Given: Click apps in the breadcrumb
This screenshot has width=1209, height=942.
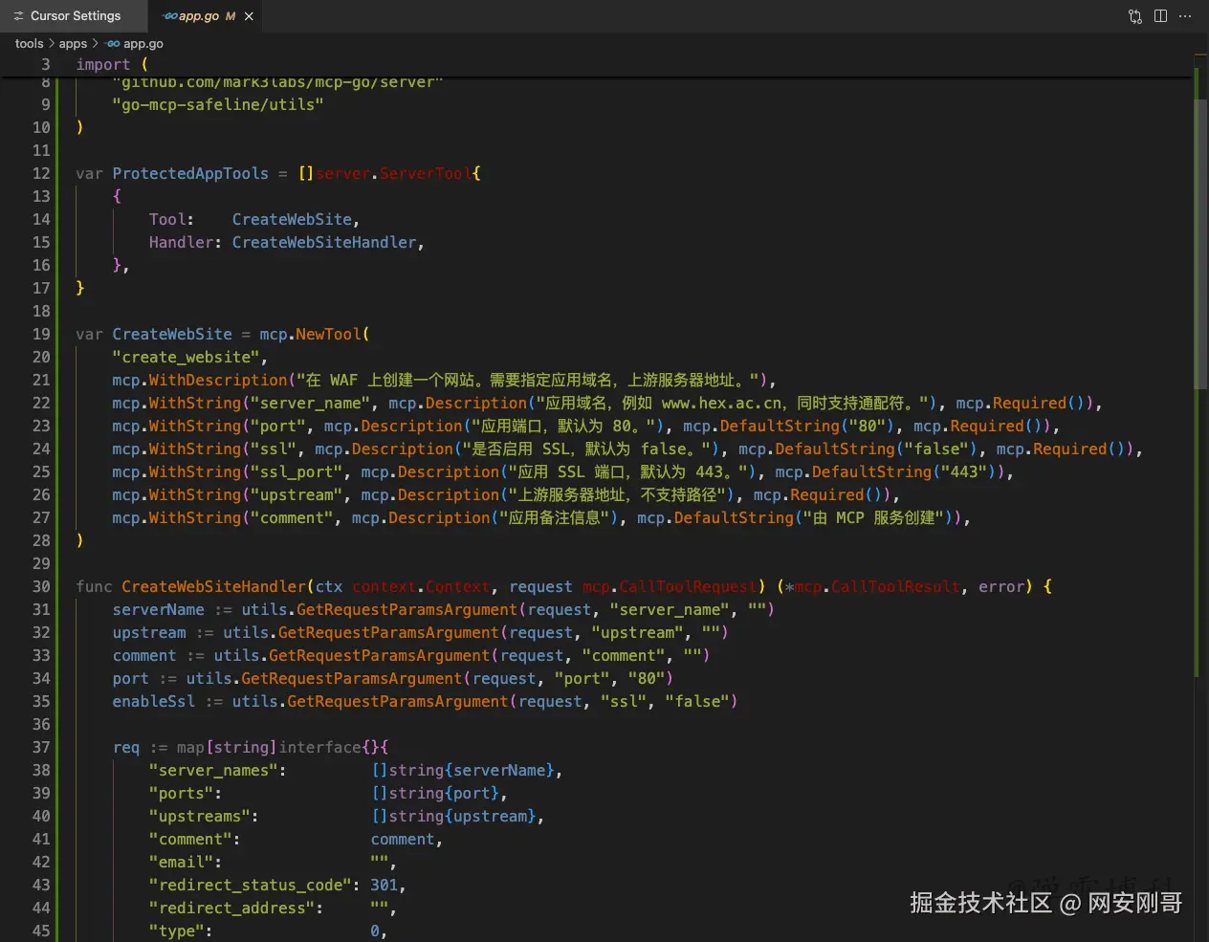Looking at the screenshot, I should click(73, 44).
